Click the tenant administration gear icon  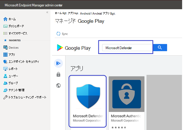point(5,90)
